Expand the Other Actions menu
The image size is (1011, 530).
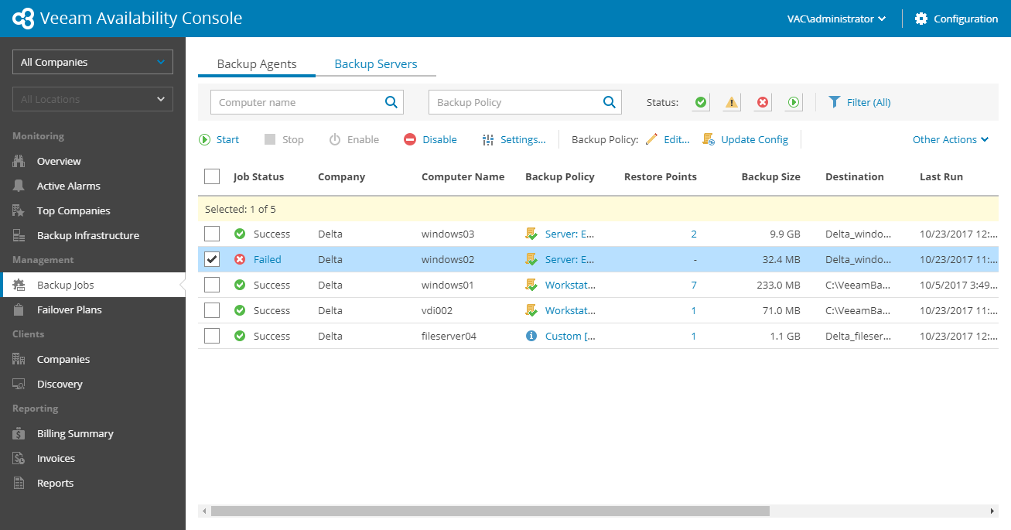coord(950,139)
